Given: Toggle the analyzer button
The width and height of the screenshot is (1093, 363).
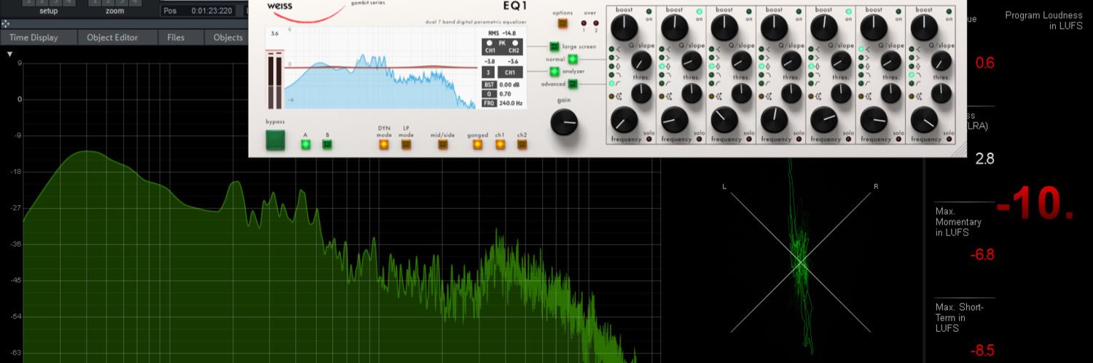Looking at the screenshot, I should point(554,71).
